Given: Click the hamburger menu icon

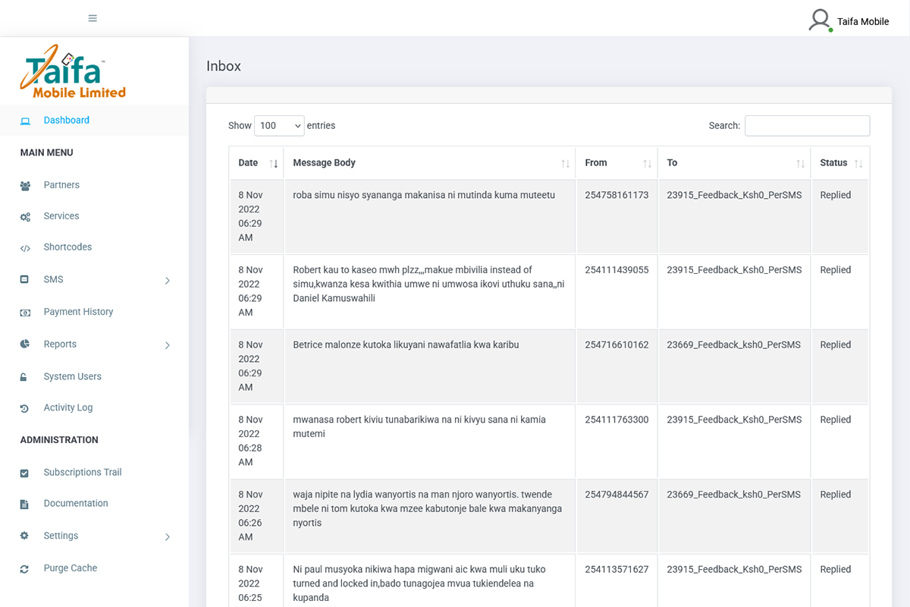Looking at the screenshot, I should point(93,18).
